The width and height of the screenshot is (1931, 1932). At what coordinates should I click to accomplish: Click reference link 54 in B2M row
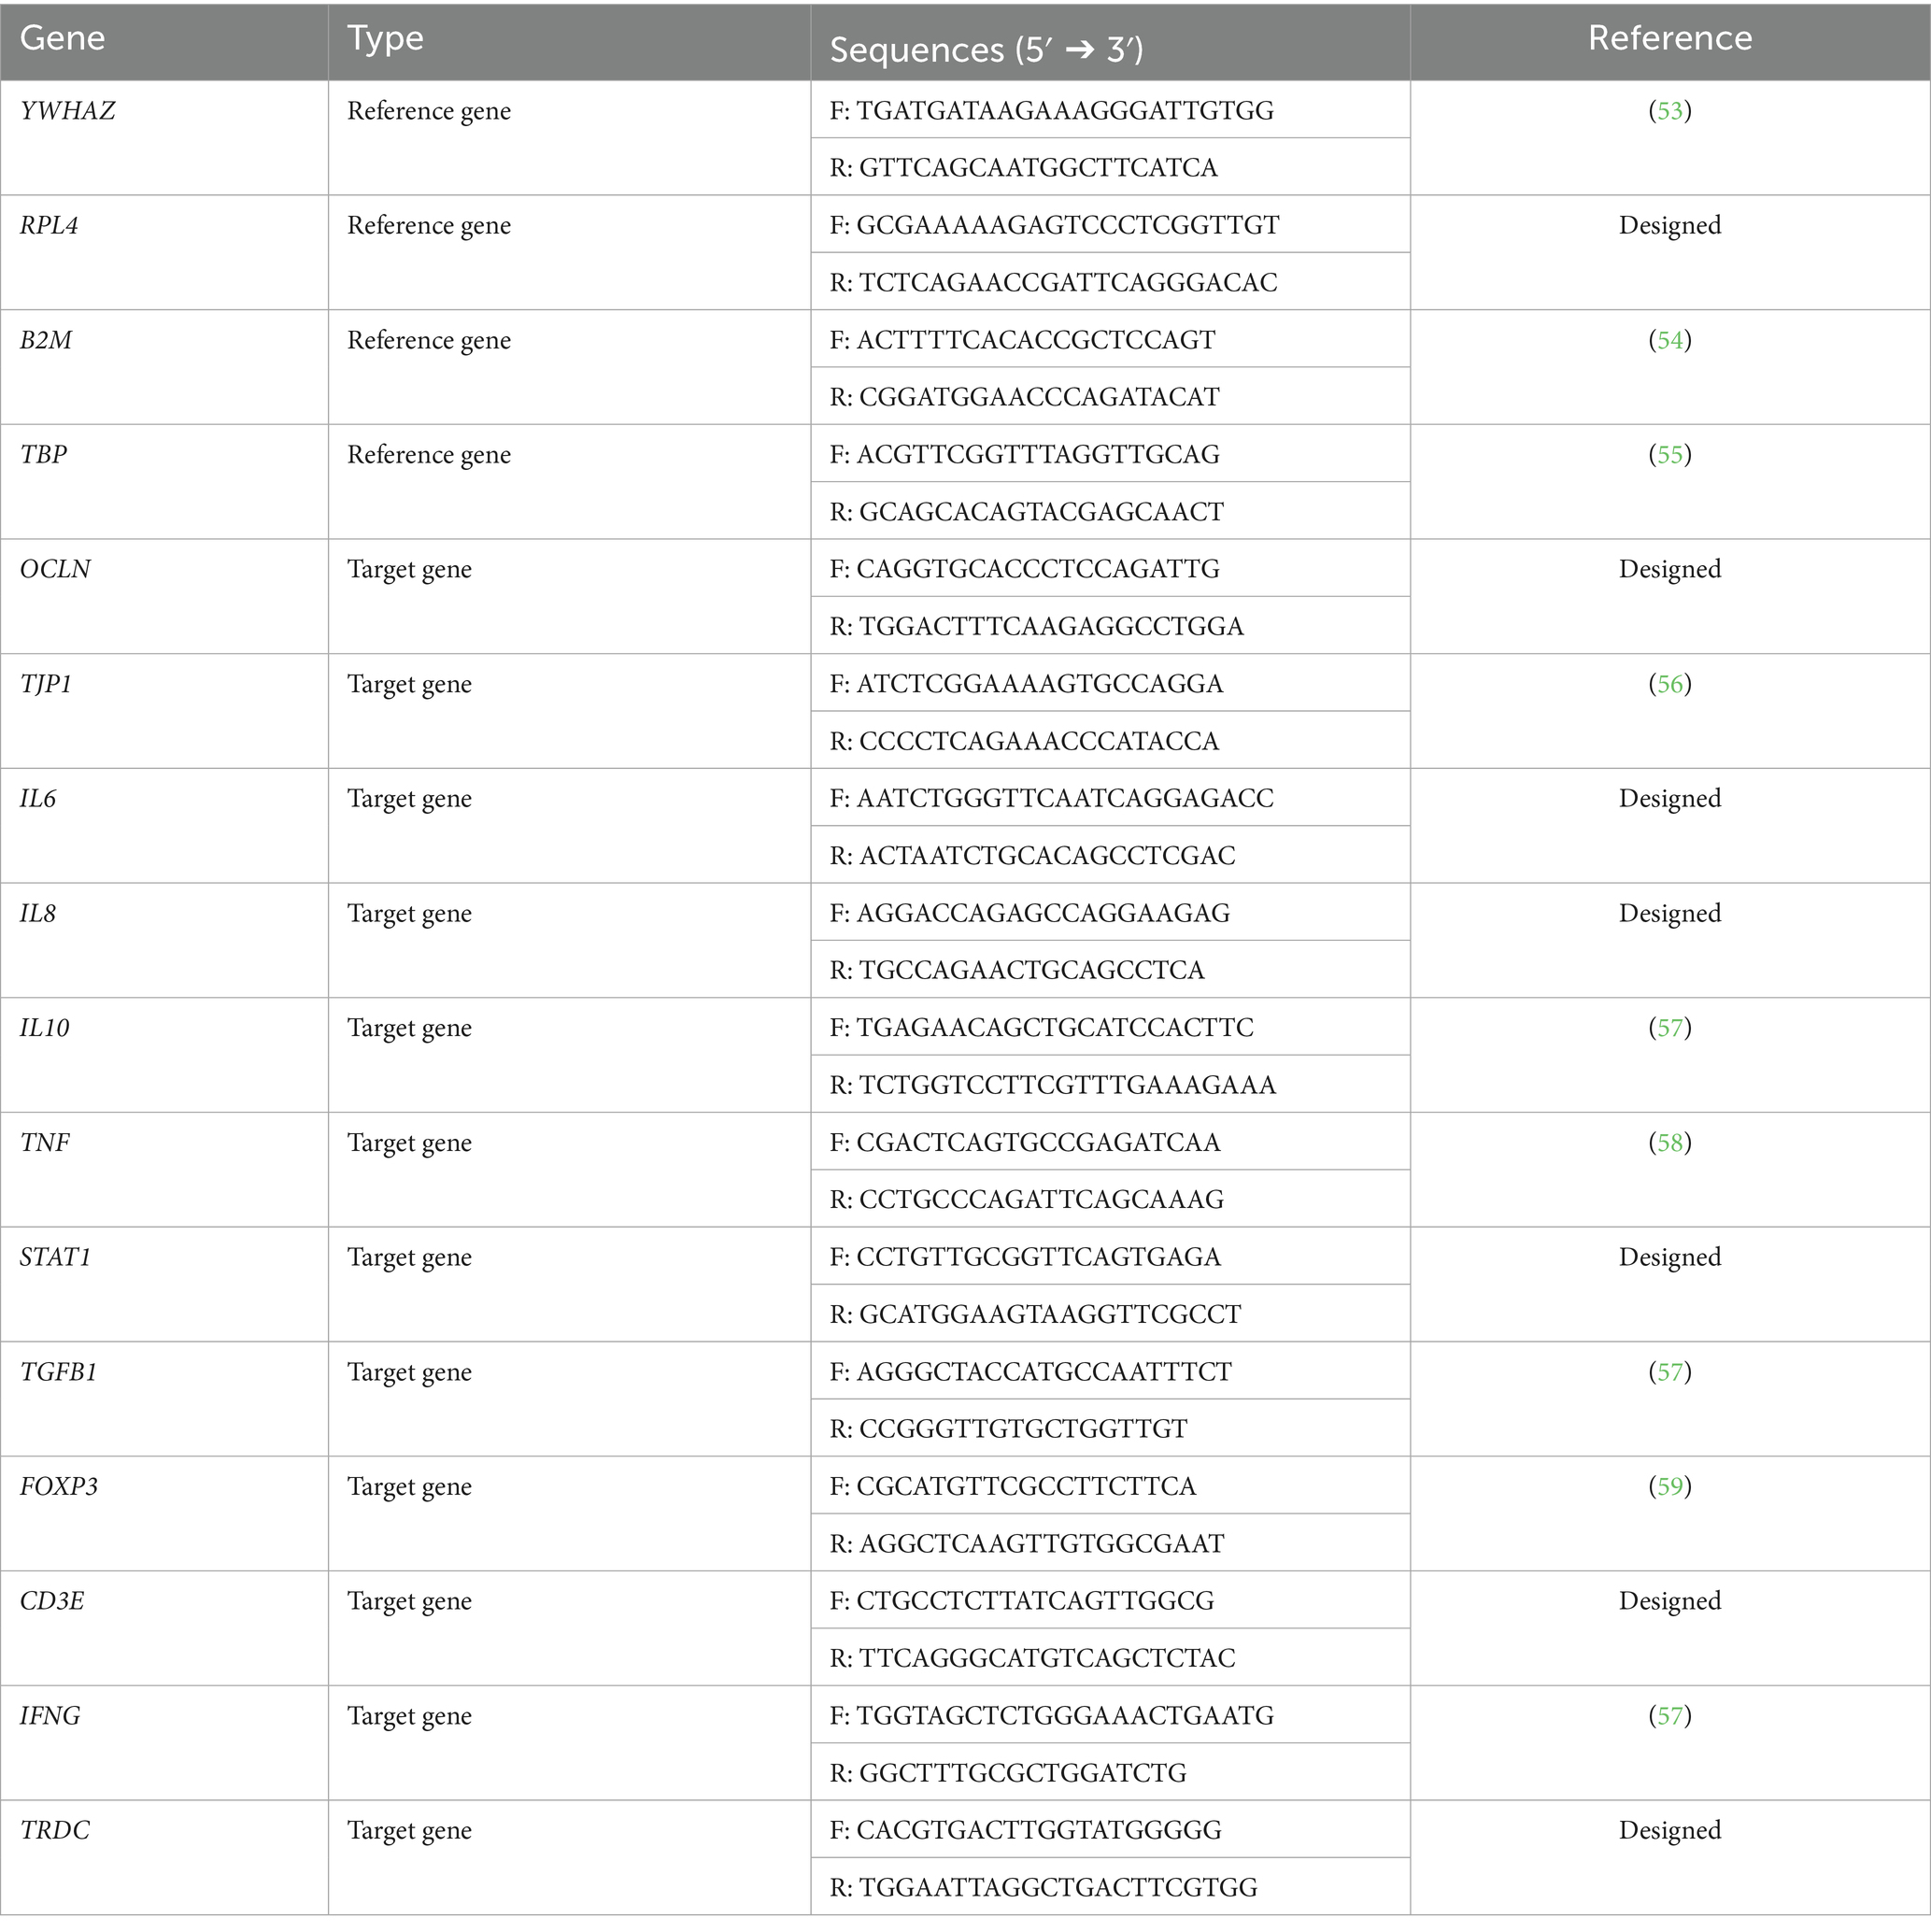point(1669,340)
